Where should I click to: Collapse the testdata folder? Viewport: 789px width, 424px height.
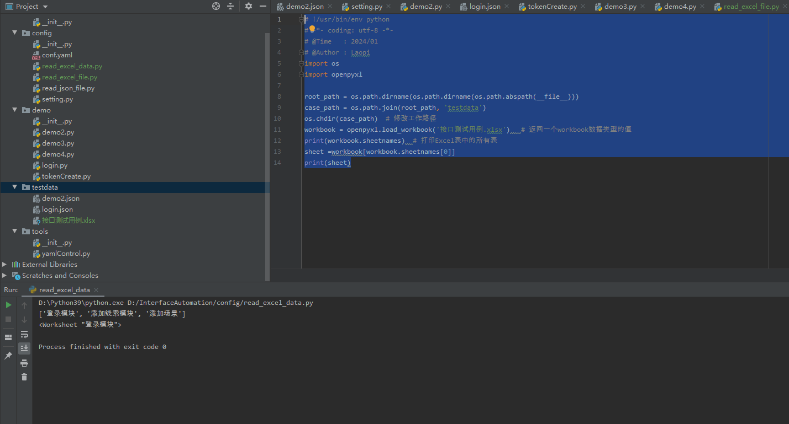(14, 187)
